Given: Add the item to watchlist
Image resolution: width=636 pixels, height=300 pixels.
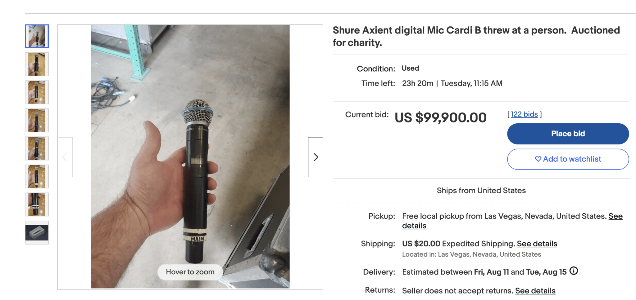Looking at the screenshot, I should tap(568, 159).
